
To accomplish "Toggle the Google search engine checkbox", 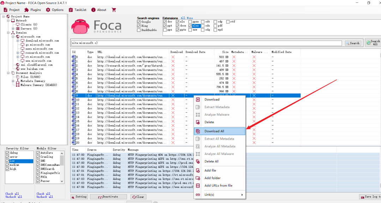I will point(139,22).
